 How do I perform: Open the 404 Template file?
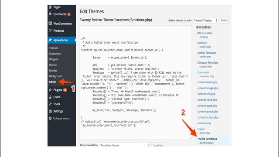205,33
